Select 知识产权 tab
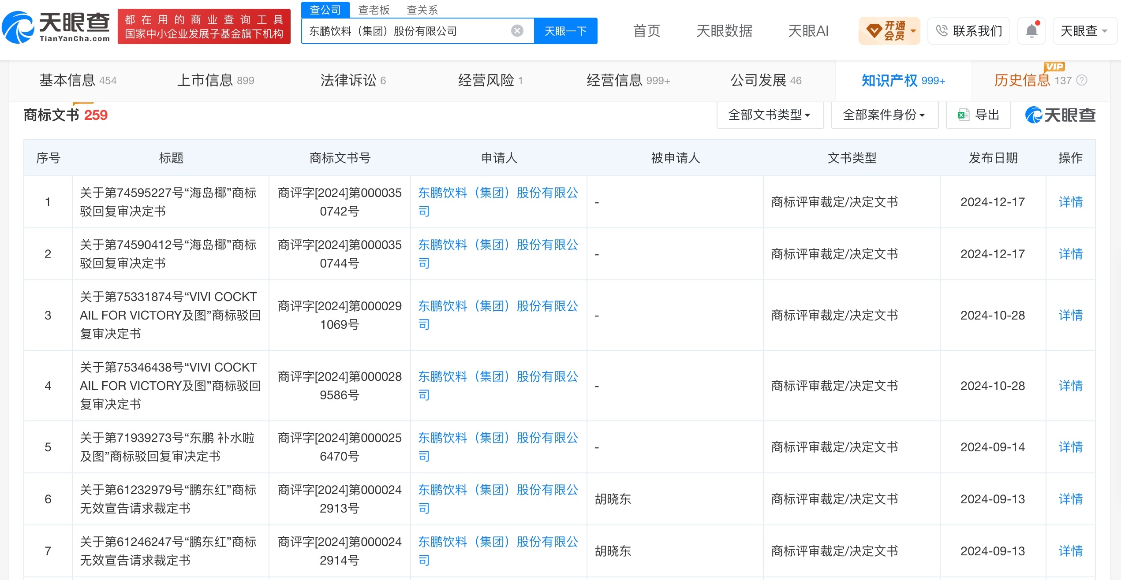Viewport: 1121px width, 580px height. click(x=903, y=80)
